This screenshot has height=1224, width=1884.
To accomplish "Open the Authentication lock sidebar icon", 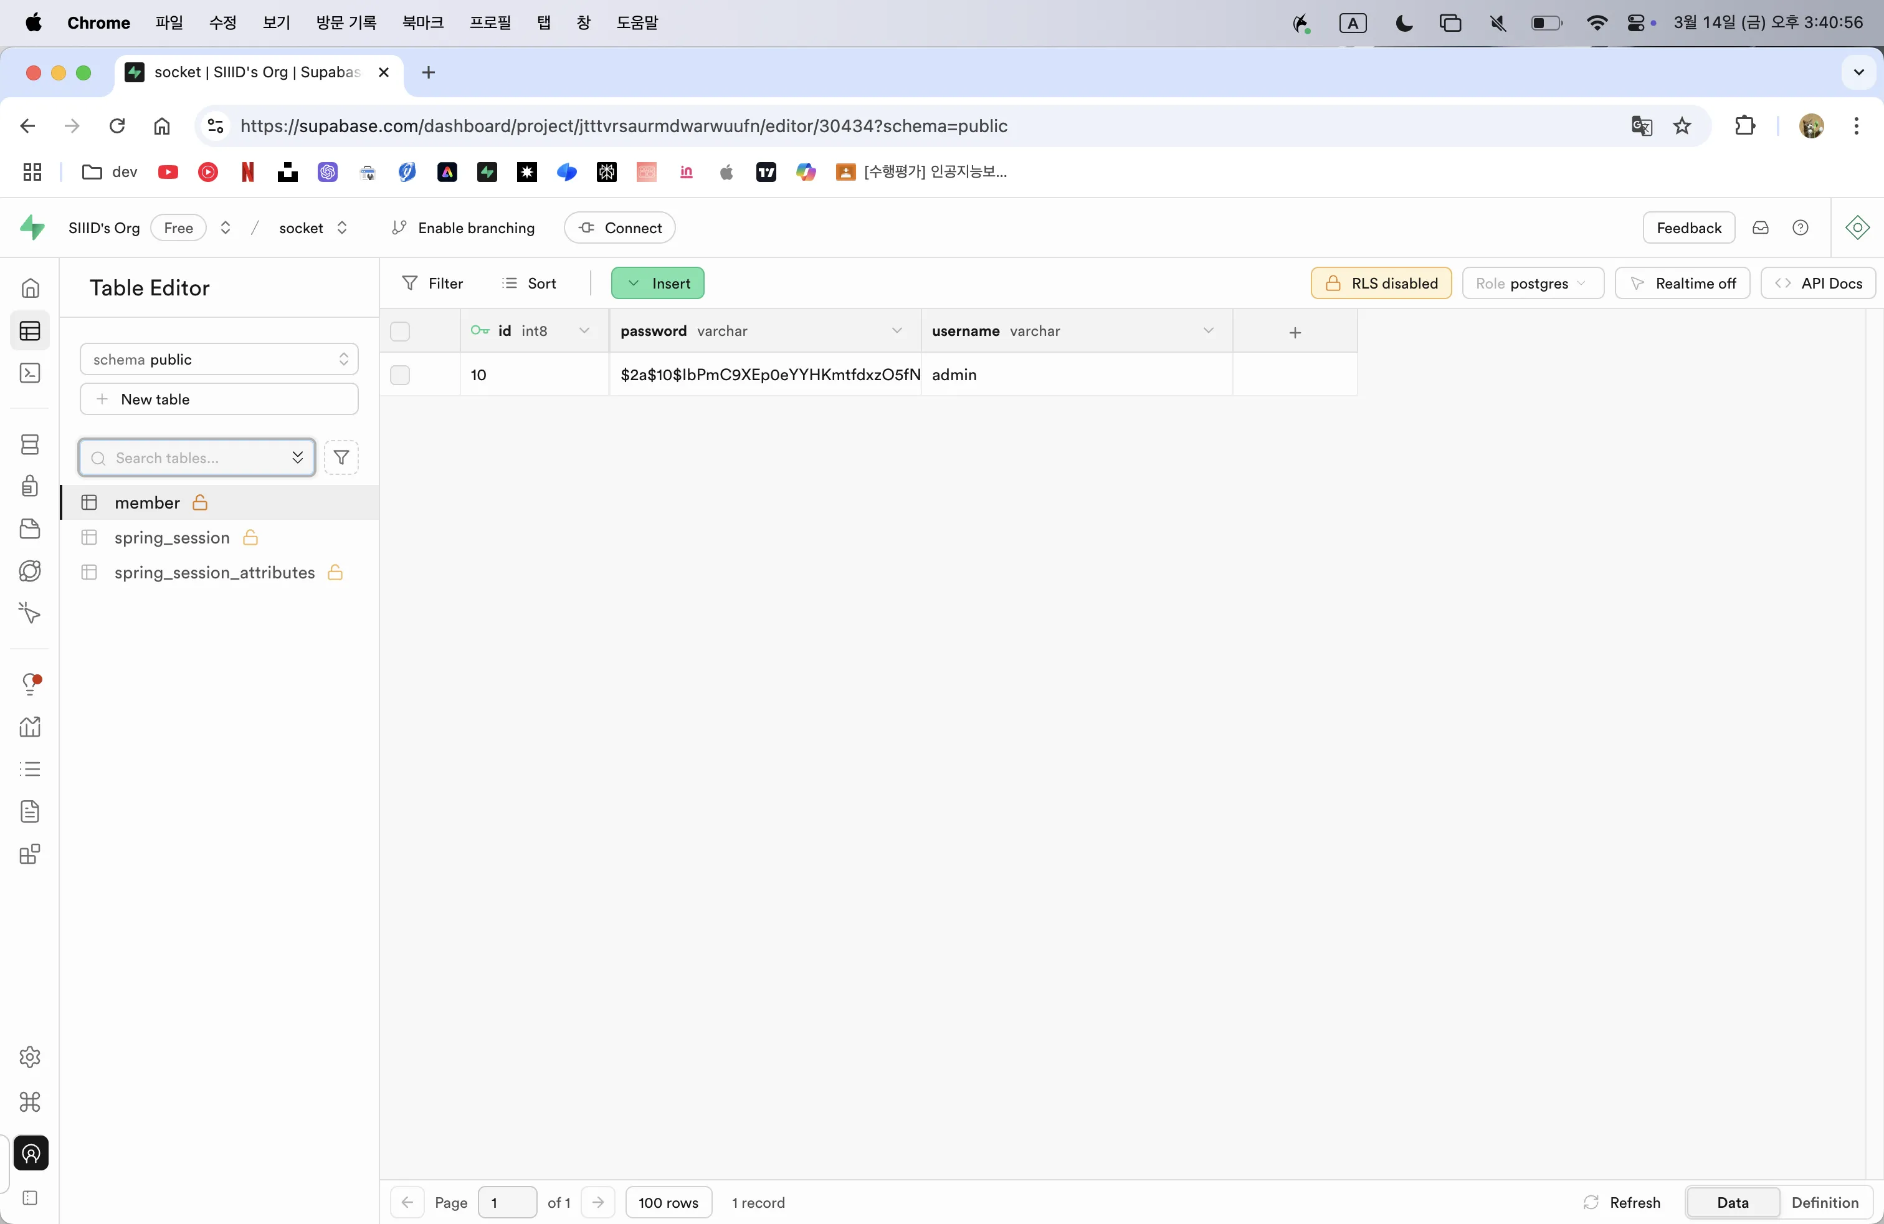I will point(30,485).
